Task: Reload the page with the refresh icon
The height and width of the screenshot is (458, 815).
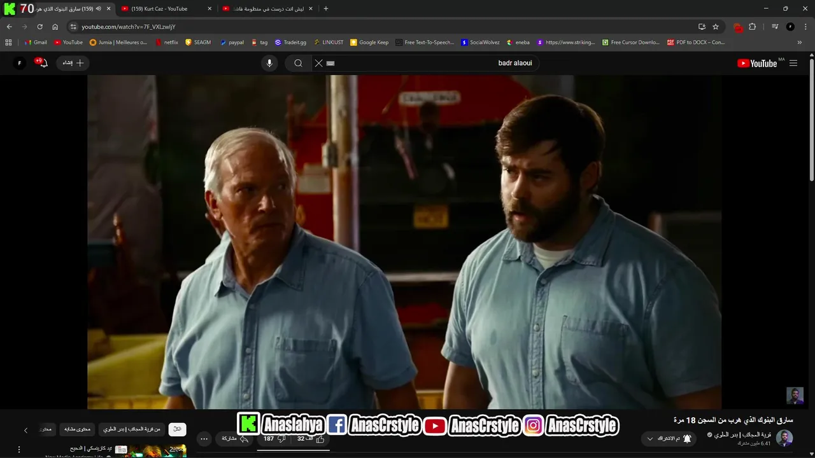Action: coord(39,27)
